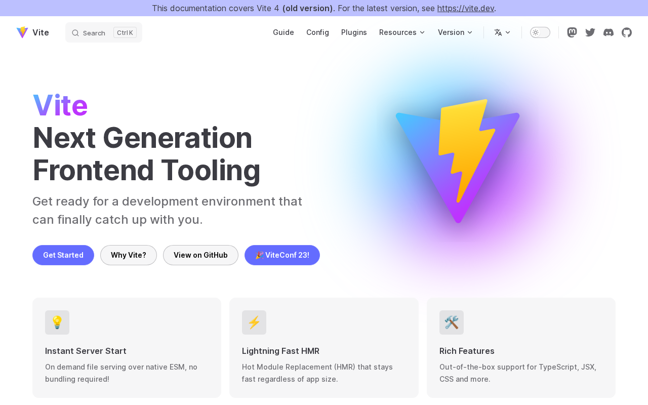Toggle dark mode appearance switch
648x405 pixels.
pos(540,32)
